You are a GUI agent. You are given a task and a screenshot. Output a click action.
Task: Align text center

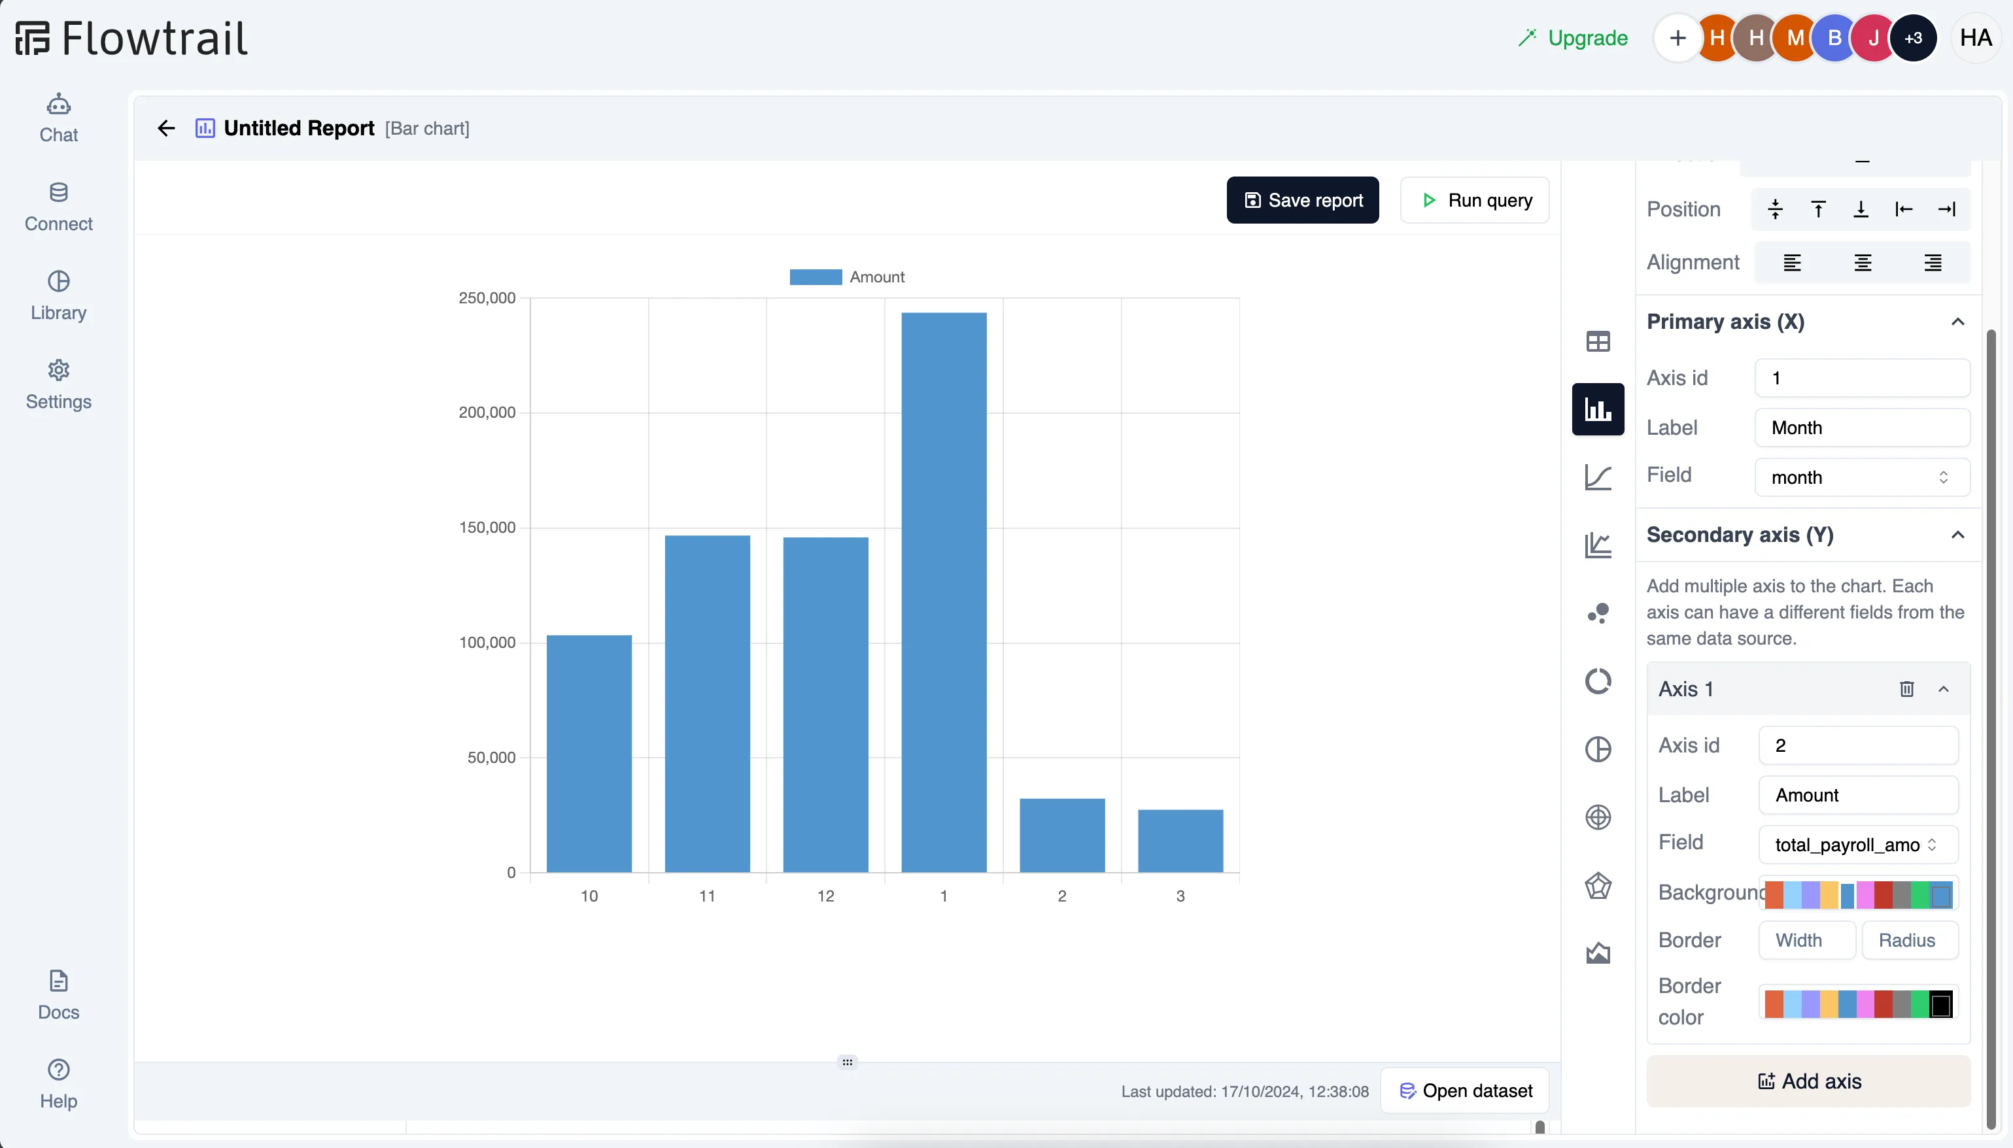[x=1863, y=263]
